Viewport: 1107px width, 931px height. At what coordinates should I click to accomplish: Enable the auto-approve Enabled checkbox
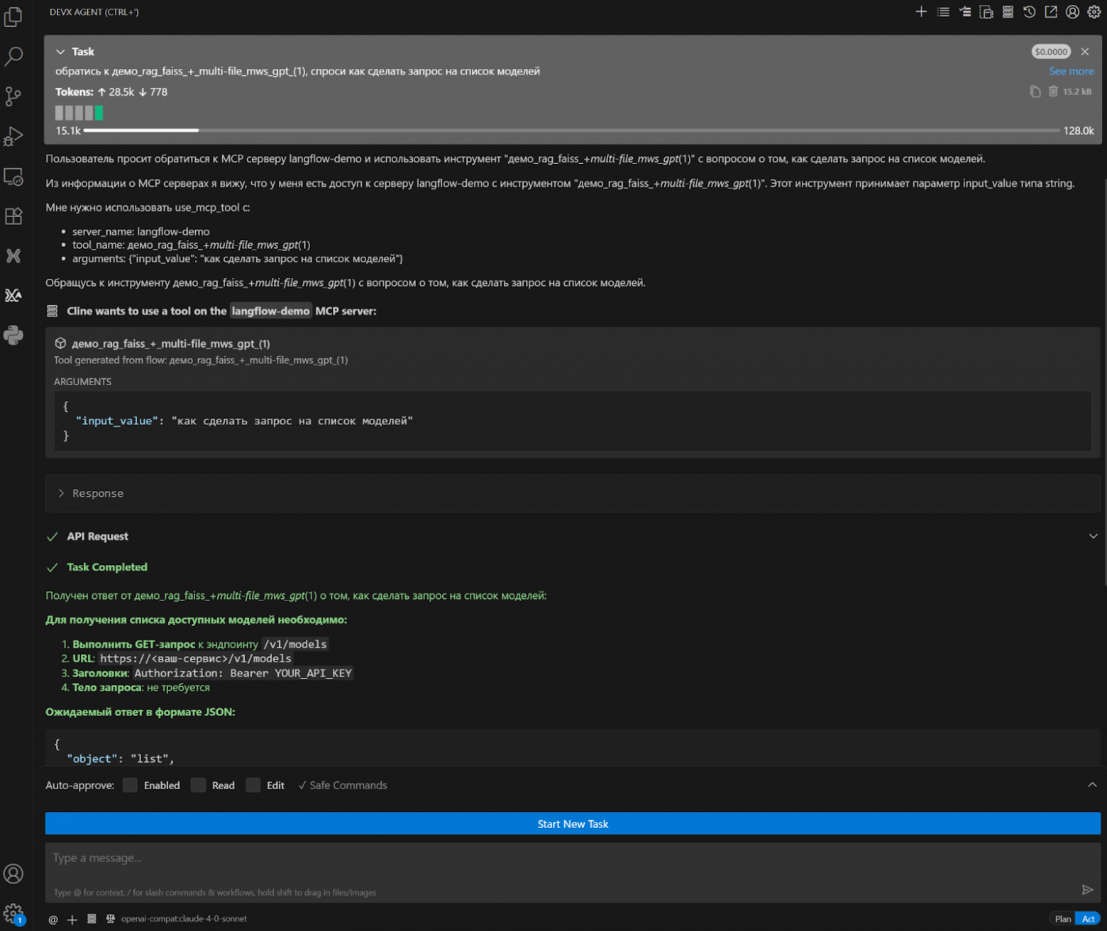click(x=130, y=786)
